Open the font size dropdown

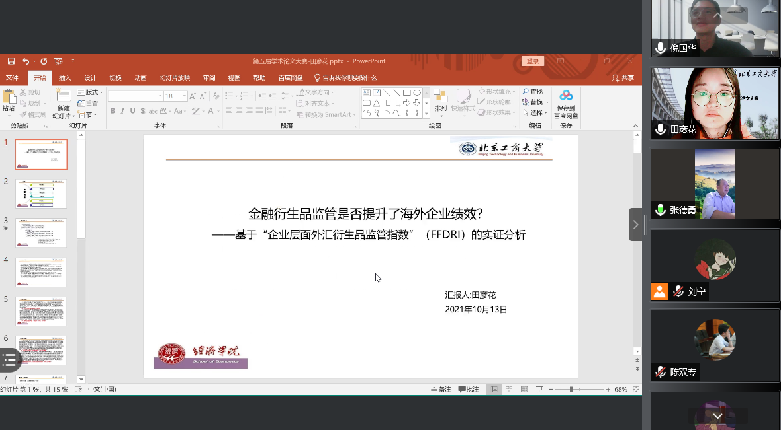[x=183, y=96]
